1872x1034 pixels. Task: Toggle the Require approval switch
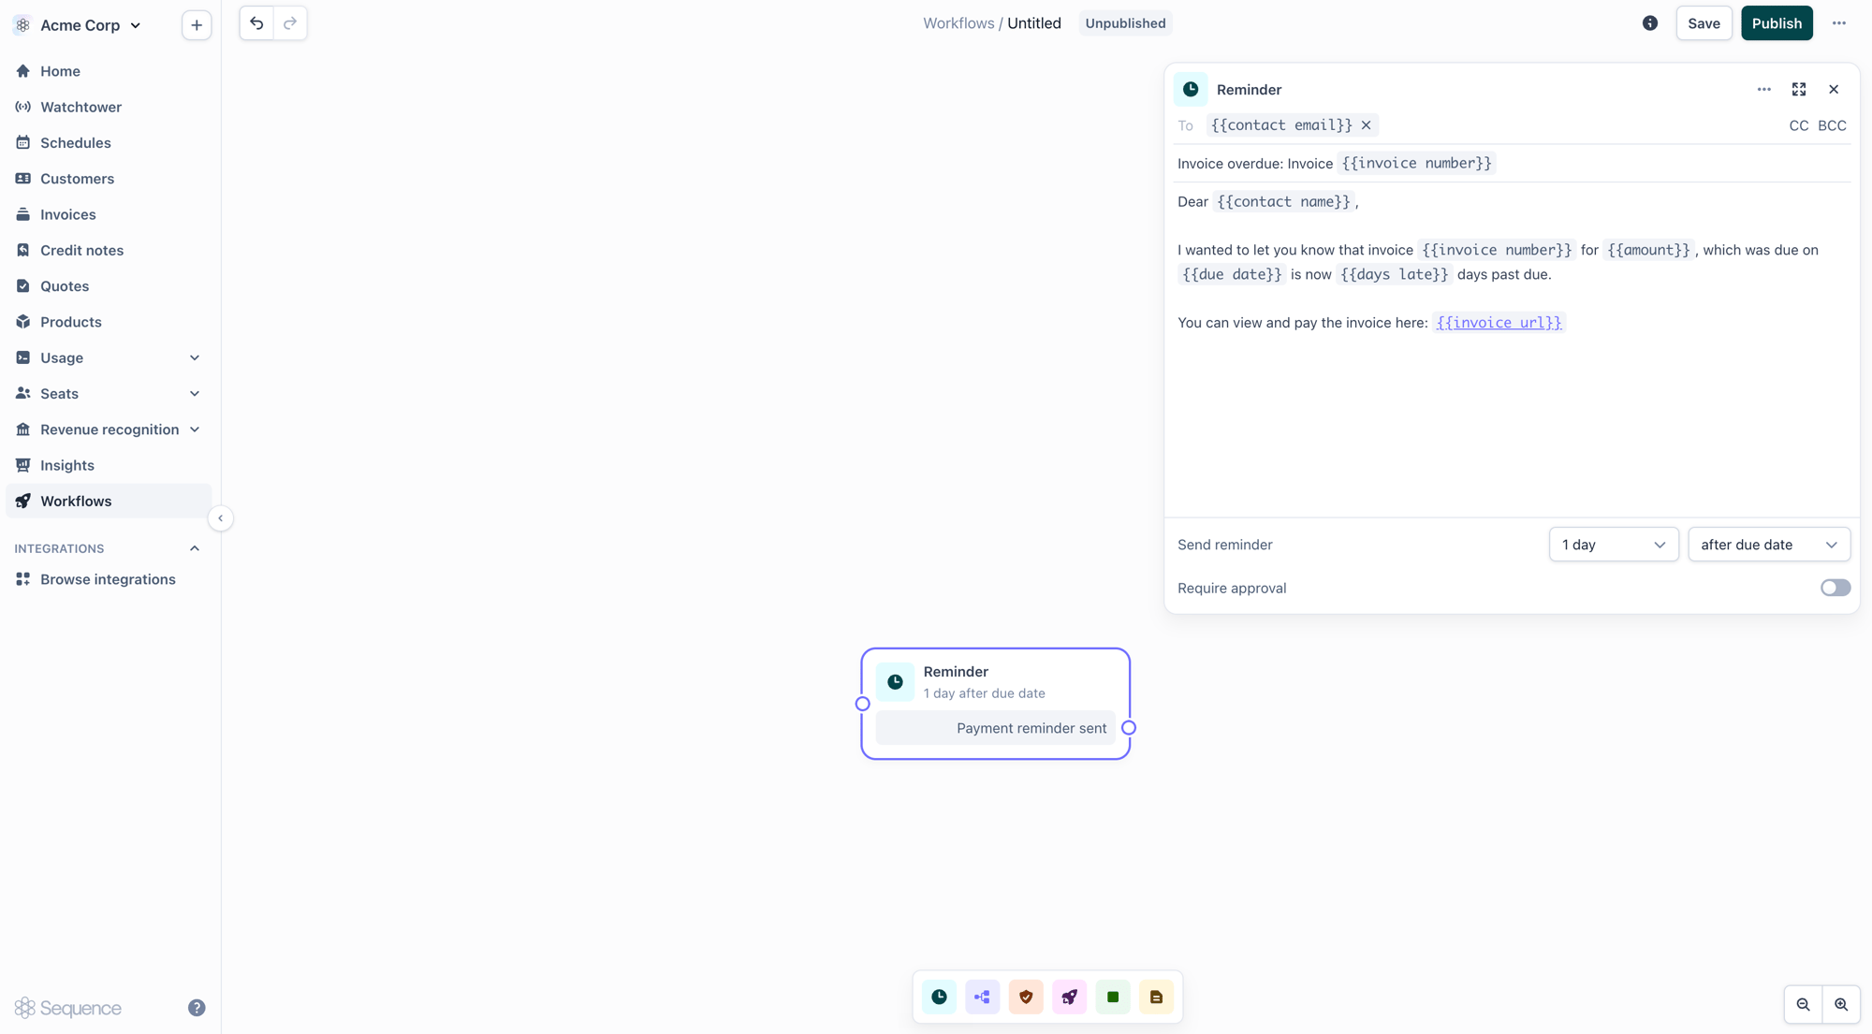click(1835, 588)
